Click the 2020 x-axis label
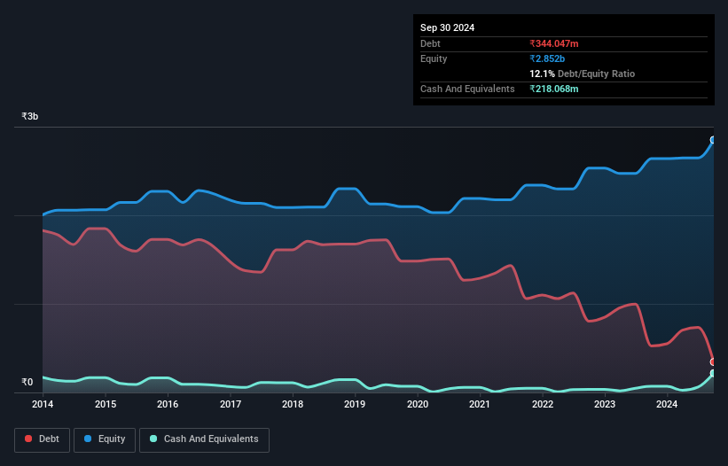728x466 pixels. [x=418, y=404]
